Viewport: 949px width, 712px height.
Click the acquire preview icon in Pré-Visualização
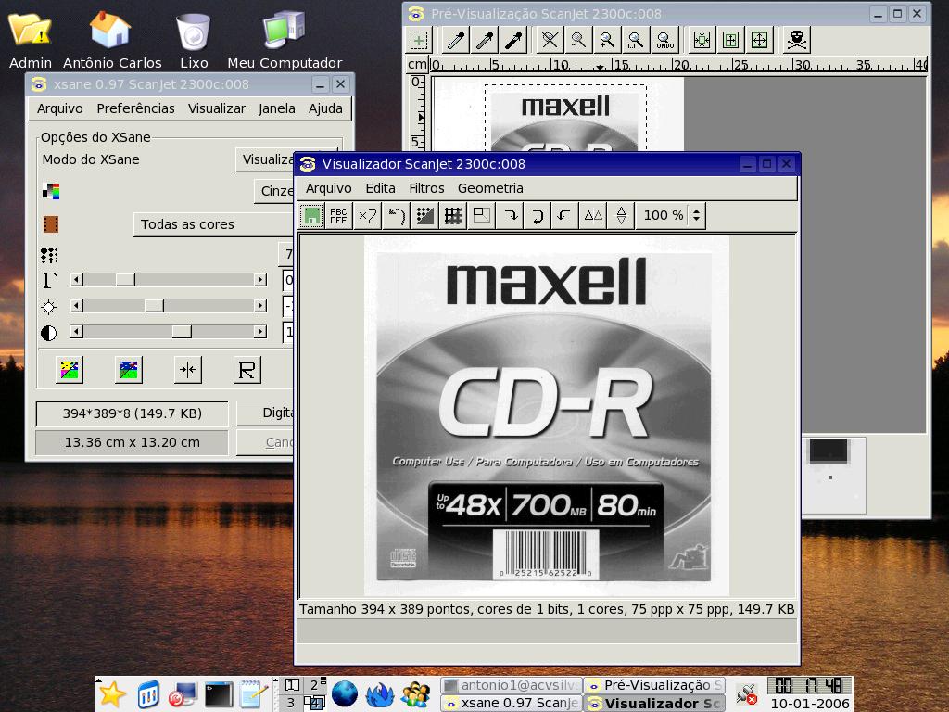click(419, 41)
